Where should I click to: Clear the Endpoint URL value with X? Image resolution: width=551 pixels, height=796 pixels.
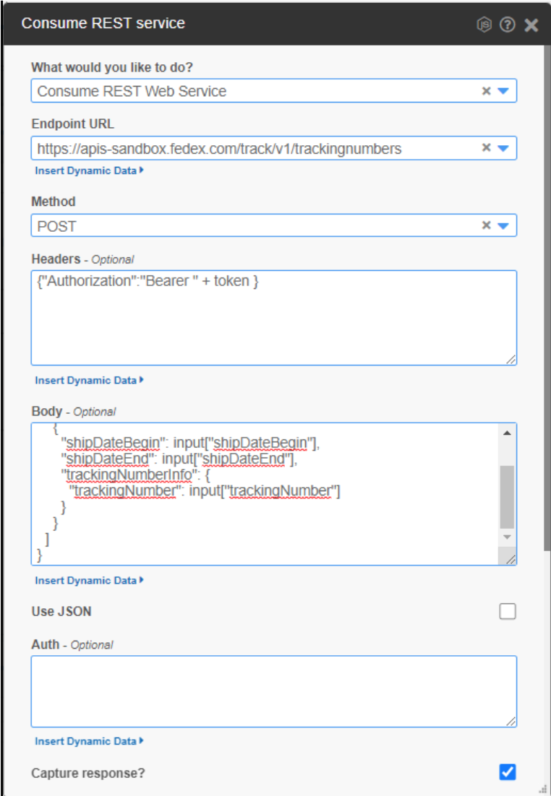click(487, 148)
